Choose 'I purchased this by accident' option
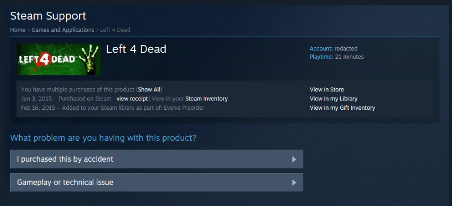Viewport: 452px width, 206px height. pos(157,159)
